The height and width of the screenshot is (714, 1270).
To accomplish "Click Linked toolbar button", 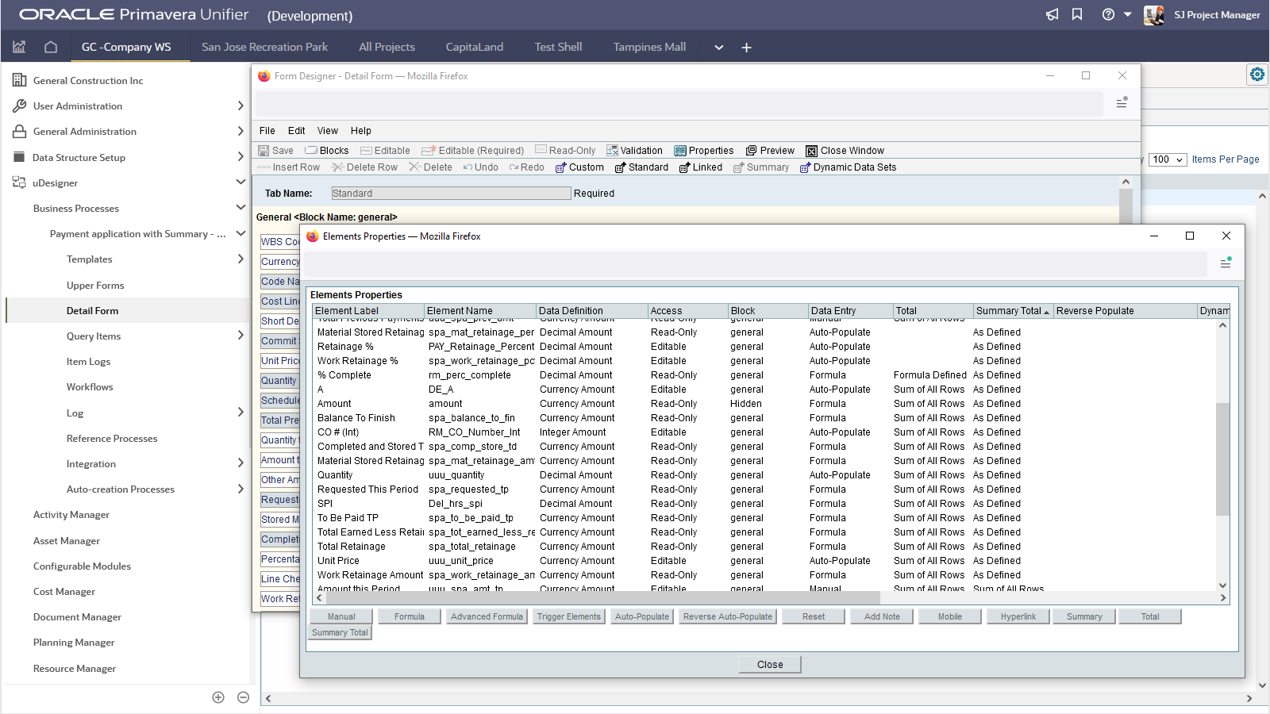I will (701, 167).
